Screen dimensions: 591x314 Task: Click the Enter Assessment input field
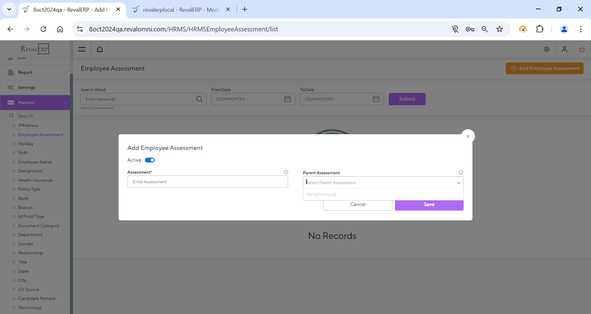207,182
